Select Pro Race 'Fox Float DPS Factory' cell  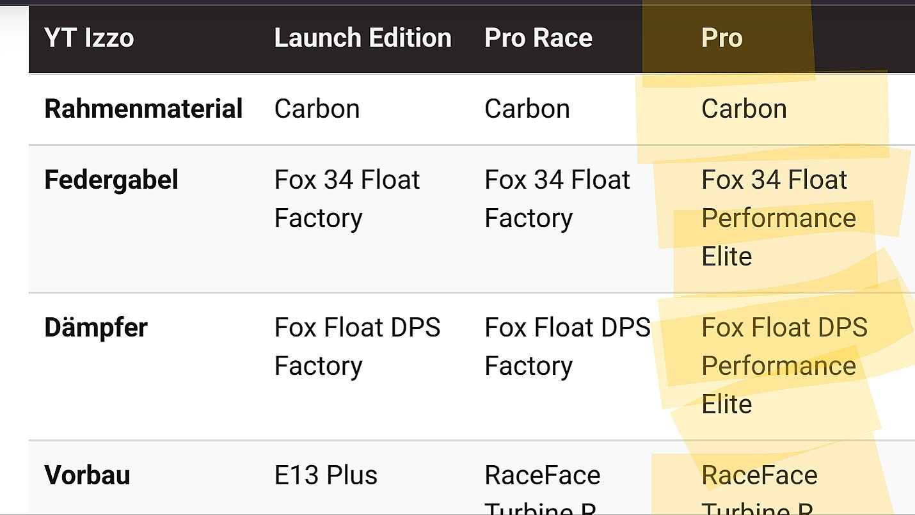[x=567, y=347]
